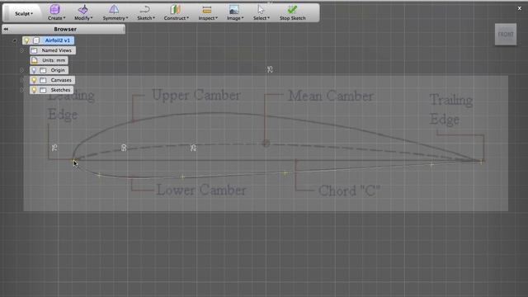Click the Sketches folder icon

click(43, 90)
